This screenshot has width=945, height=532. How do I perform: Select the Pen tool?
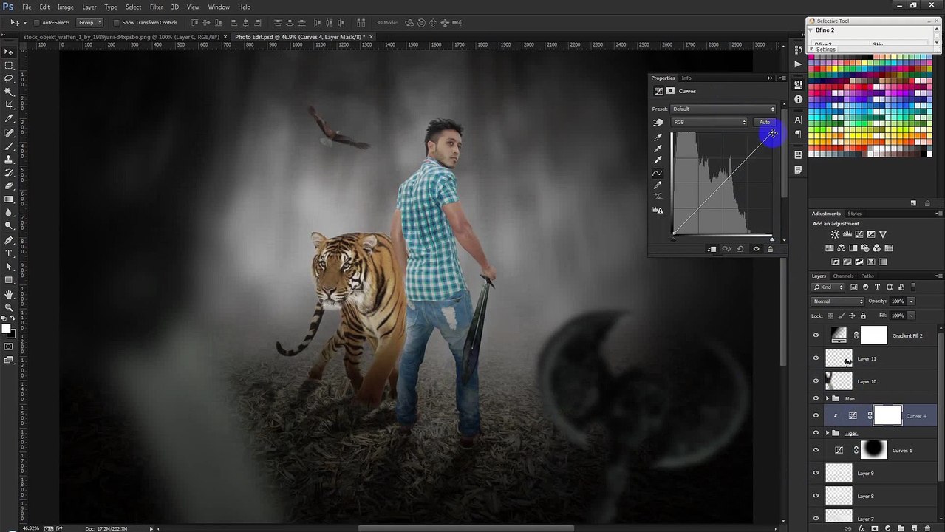click(x=9, y=240)
